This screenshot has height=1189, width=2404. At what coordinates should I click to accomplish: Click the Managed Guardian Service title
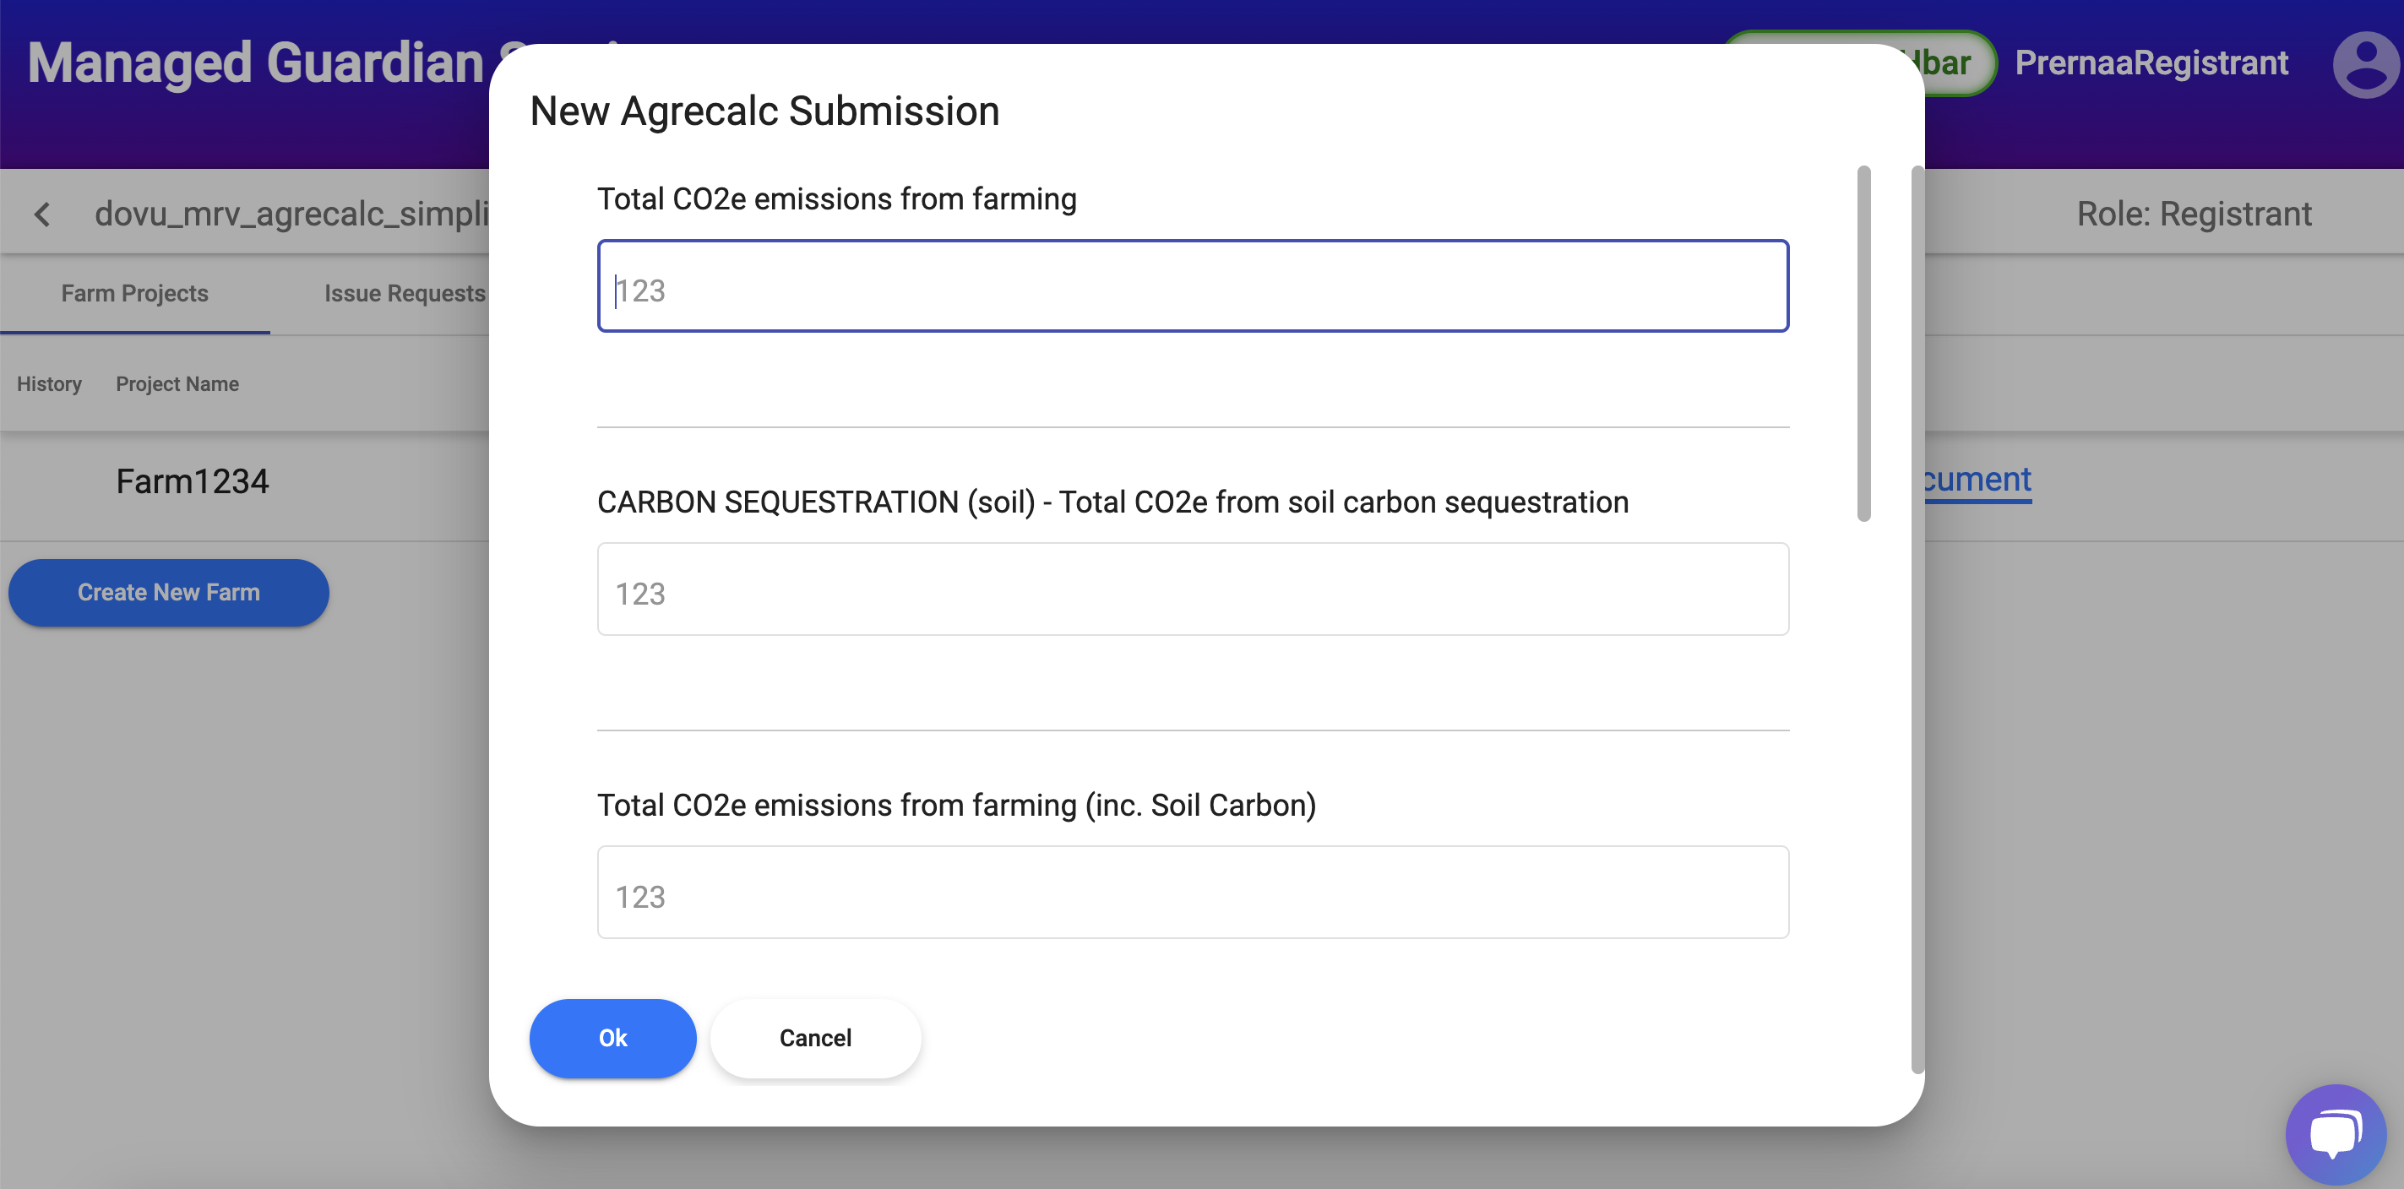click(x=256, y=63)
